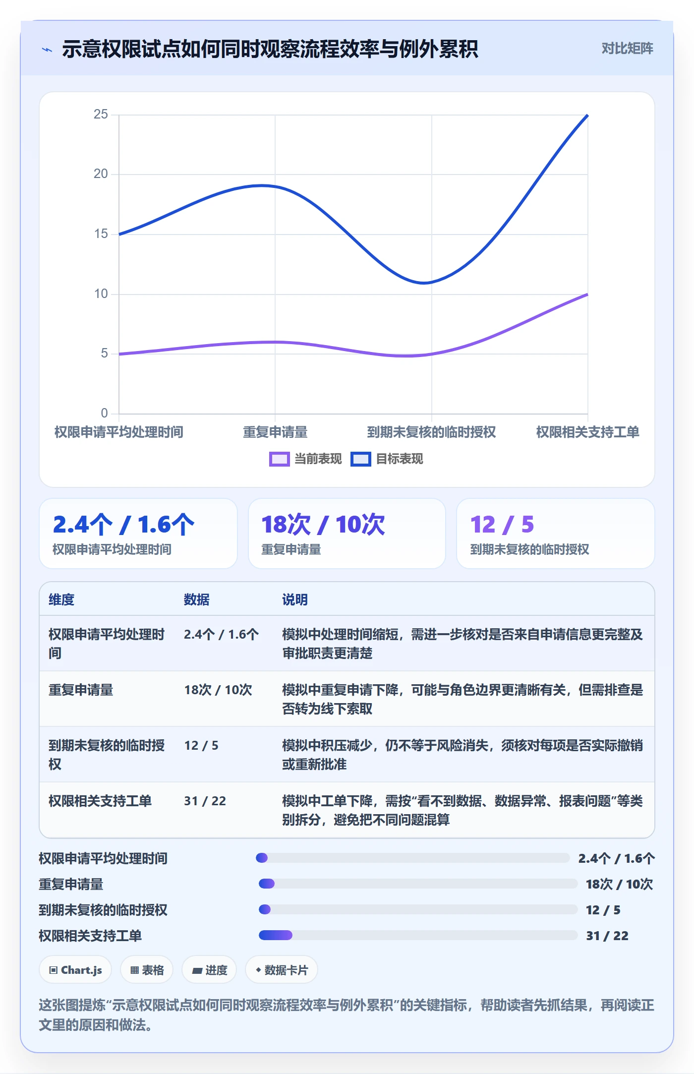The height and width of the screenshot is (1074, 694).
Task: Click the 当前表现 legend text
Action: click(x=318, y=459)
